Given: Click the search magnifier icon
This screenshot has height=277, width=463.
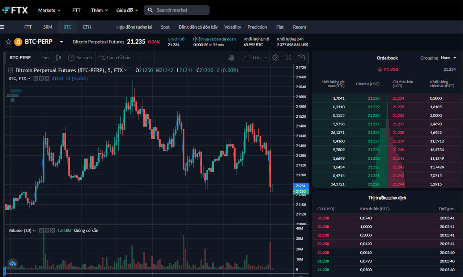Looking at the screenshot, I should click(x=150, y=10).
